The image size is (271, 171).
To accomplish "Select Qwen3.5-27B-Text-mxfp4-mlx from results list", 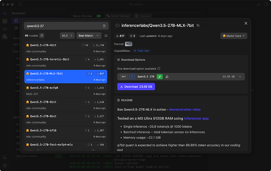I will pos(66,146).
